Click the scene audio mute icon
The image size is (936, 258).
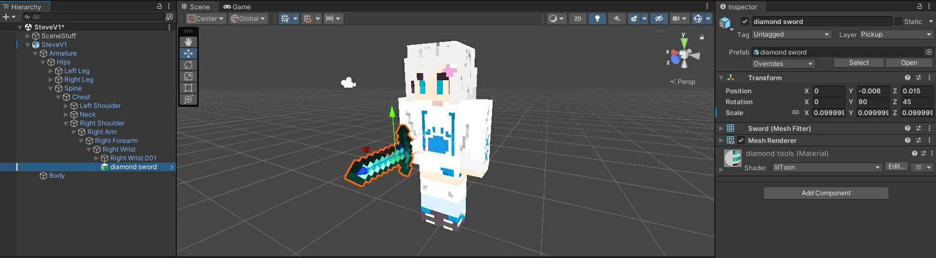coord(617,19)
